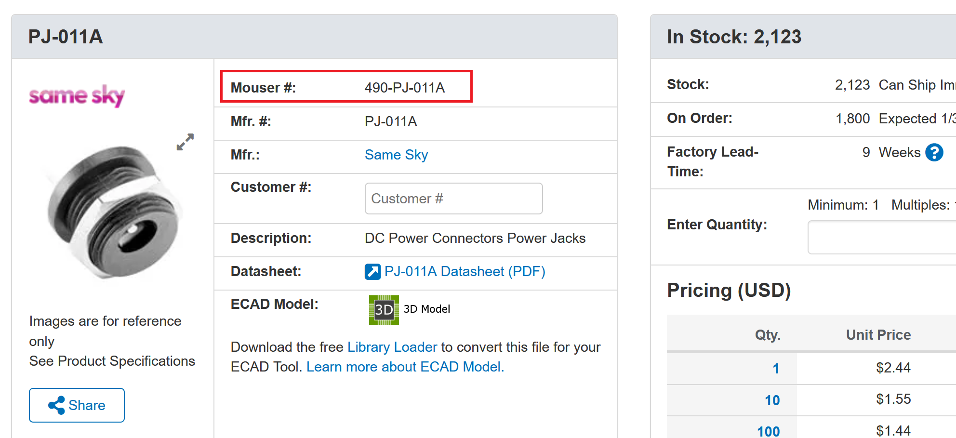Screen dimensions: 956x438
Task: Click the In Stock: 2,123 heading
Action: click(x=734, y=37)
